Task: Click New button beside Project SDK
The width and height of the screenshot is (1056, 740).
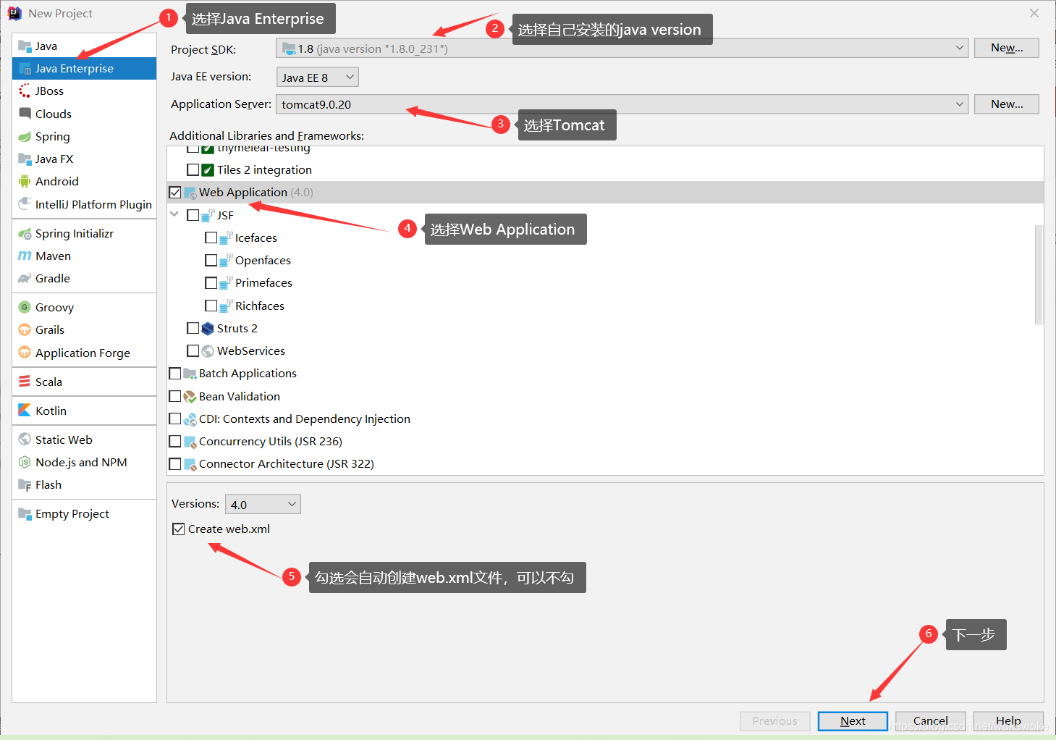Action: 1007,48
